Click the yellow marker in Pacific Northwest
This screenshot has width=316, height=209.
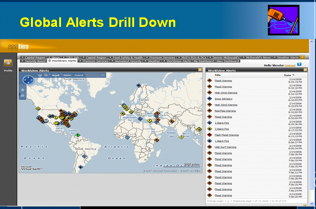38,109
